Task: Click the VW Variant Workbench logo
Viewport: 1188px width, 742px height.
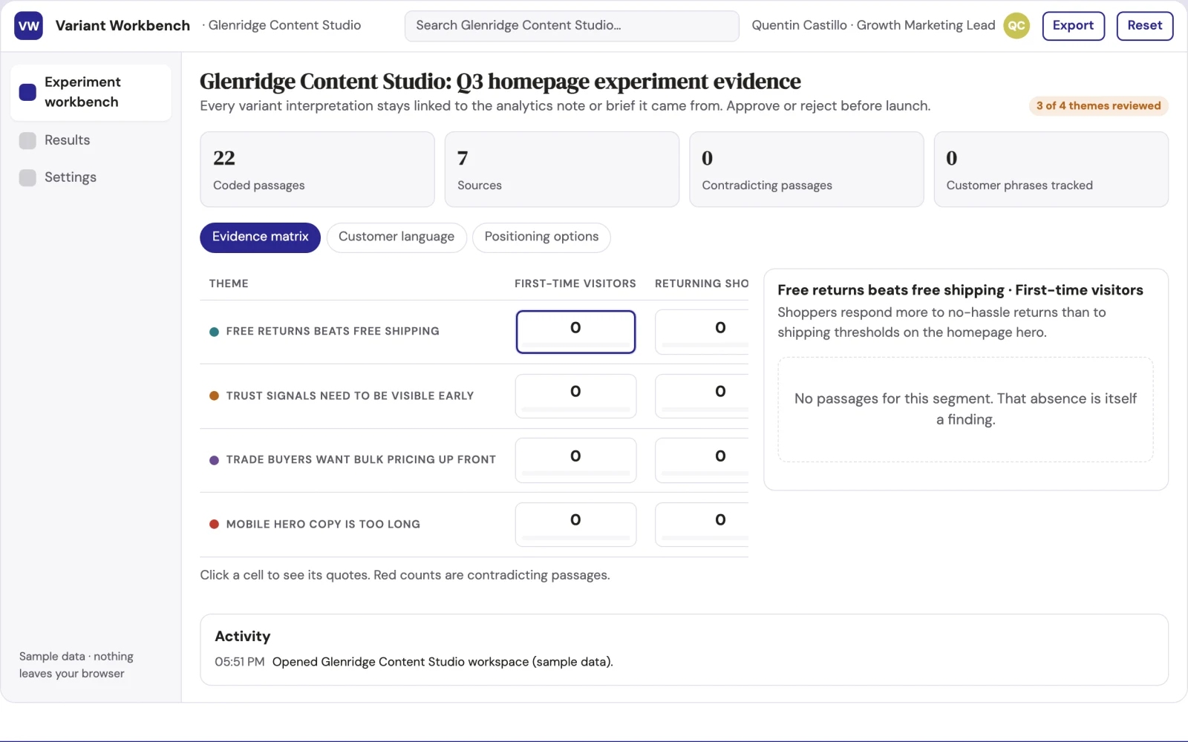Action: point(28,25)
